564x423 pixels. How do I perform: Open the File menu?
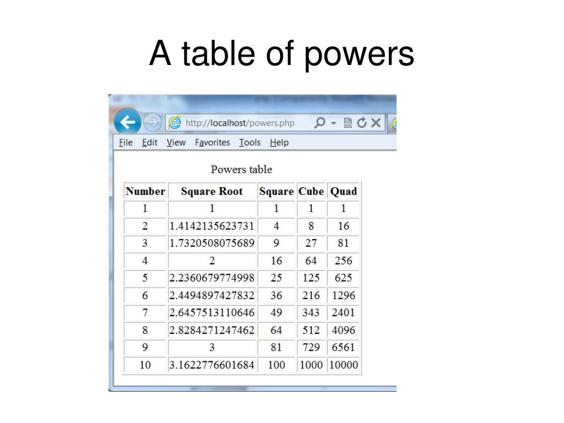tap(126, 143)
